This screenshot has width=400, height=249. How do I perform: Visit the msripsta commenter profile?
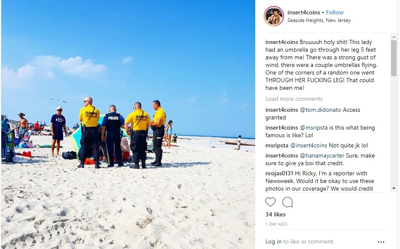(277, 146)
